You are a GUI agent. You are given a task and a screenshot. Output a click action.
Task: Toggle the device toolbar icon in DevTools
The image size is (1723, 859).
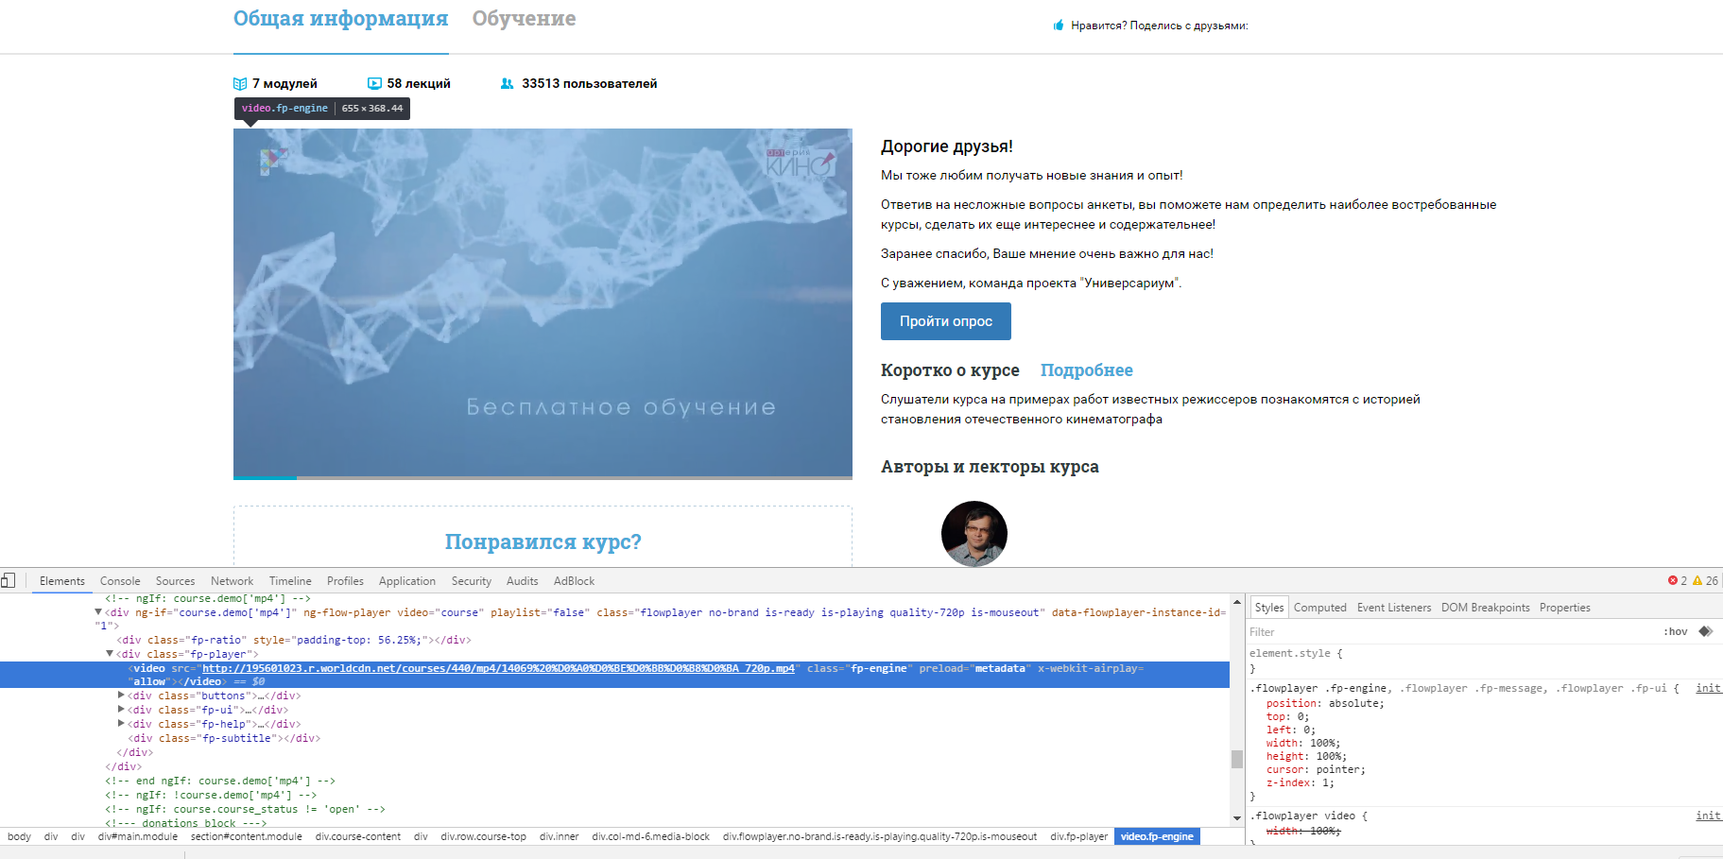[9, 580]
